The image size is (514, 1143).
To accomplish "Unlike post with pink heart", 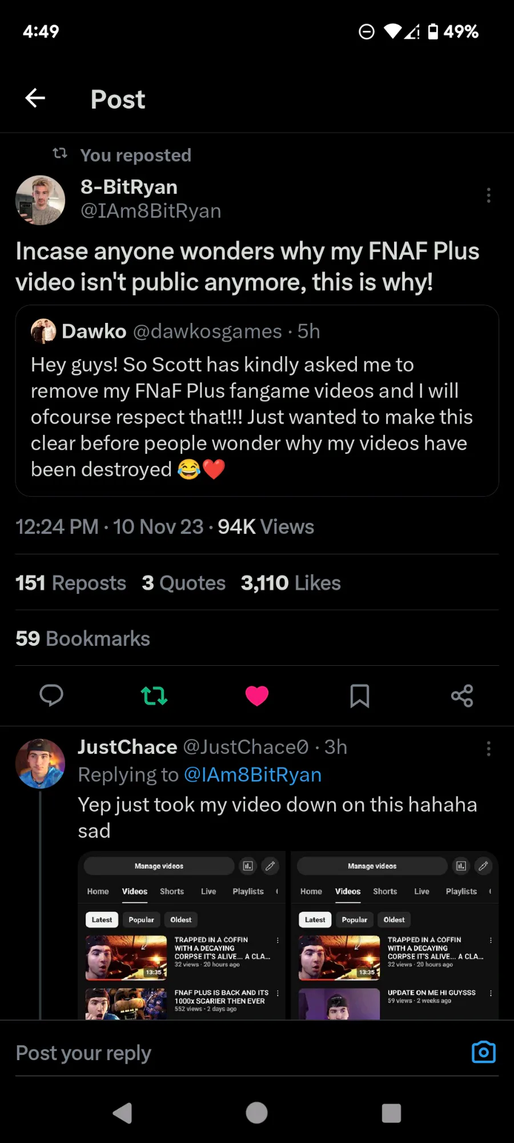I will (x=257, y=696).
